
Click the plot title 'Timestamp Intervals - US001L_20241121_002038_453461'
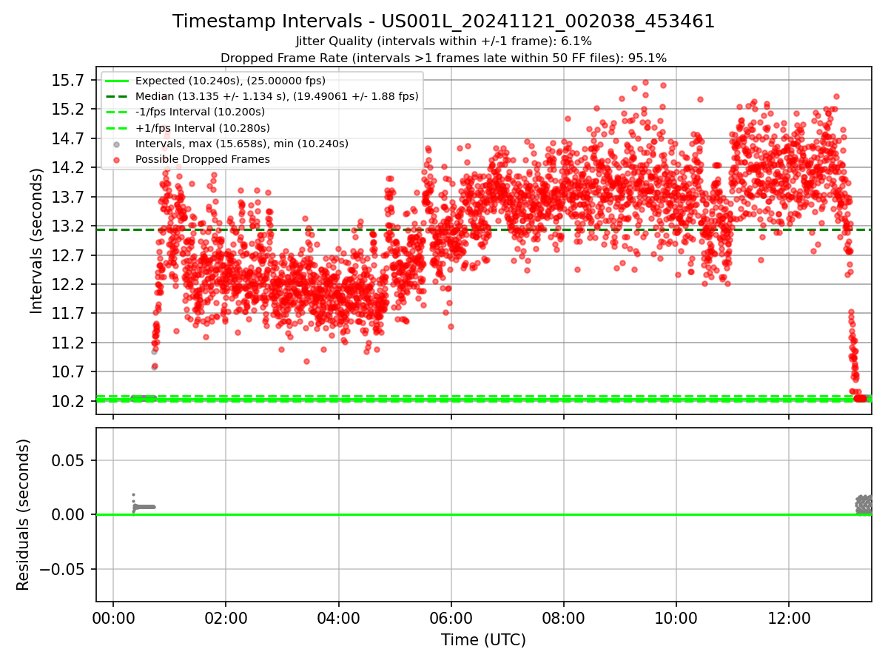[x=443, y=21]
